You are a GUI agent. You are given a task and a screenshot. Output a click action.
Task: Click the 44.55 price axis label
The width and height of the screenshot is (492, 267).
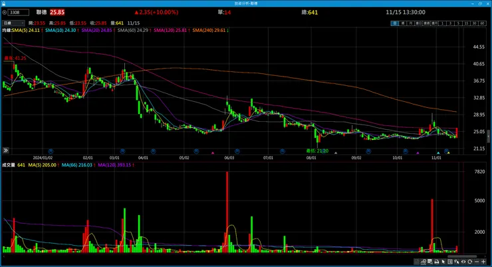pyautogui.click(x=479, y=47)
